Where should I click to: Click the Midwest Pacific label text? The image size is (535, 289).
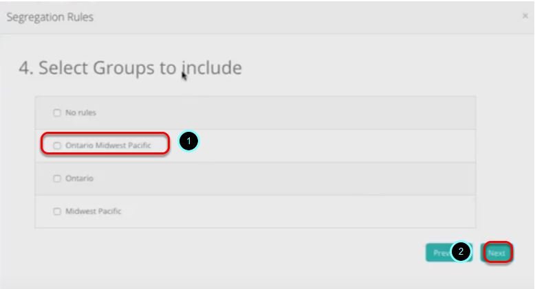point(93,211)
